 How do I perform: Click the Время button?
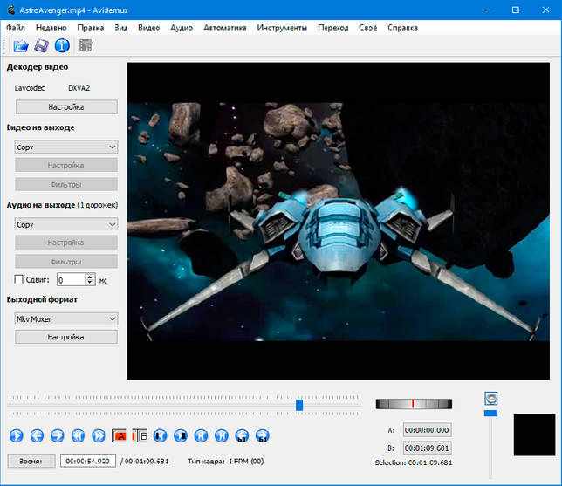pos(31,461)
